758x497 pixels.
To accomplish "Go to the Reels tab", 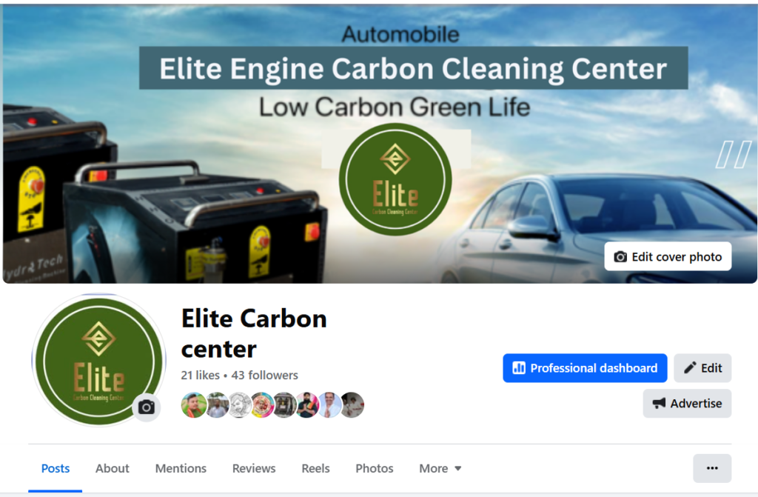I will [315, 468].
